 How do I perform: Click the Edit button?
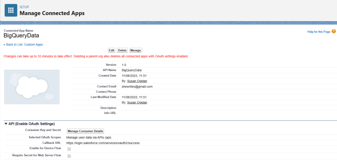tap(112, 50)
